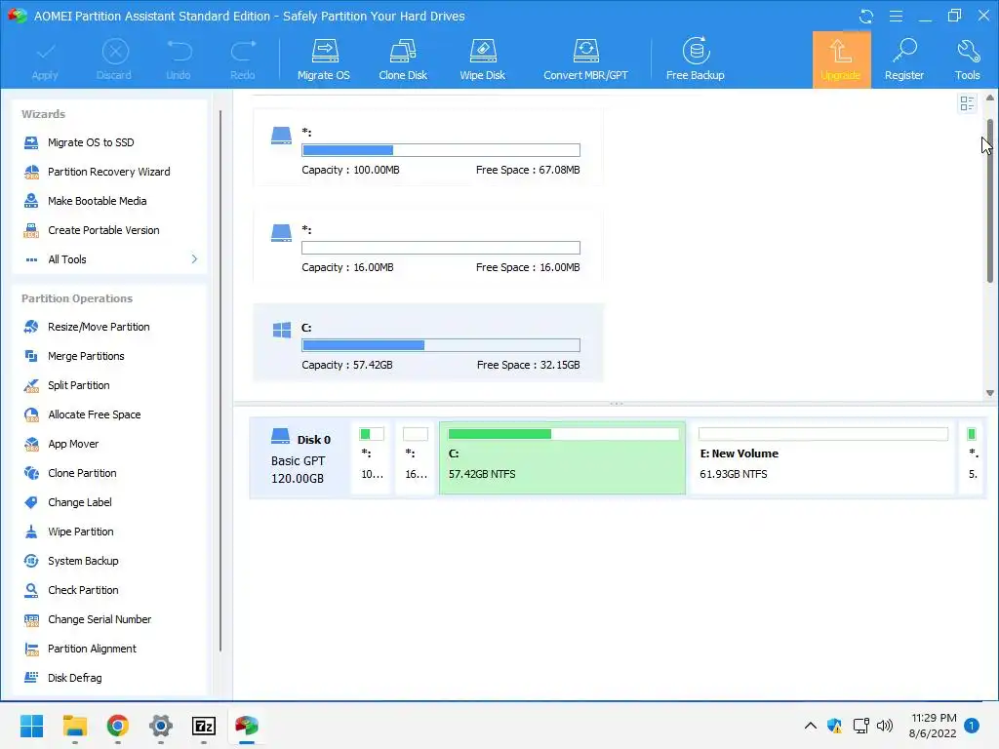Open File Explorer from the taskbar
This screenshot has height=749, width=999.
74,726
